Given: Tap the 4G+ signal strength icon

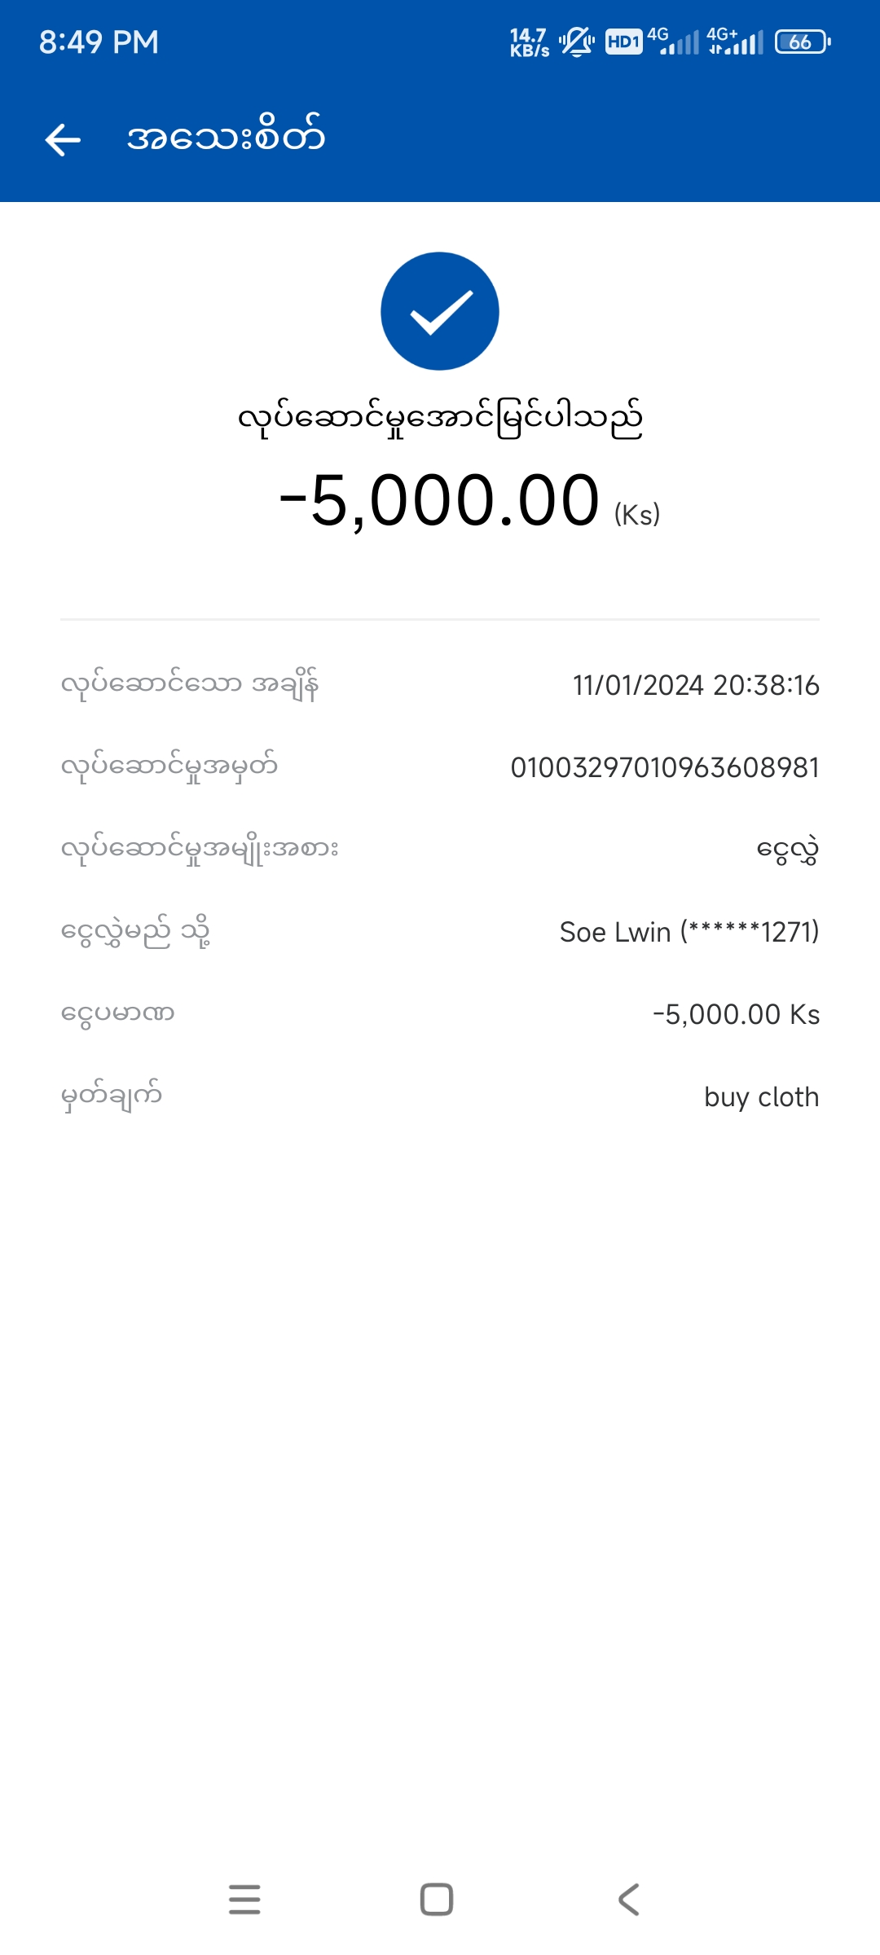Looking at the screenshot, I should (x=735, y=42).
